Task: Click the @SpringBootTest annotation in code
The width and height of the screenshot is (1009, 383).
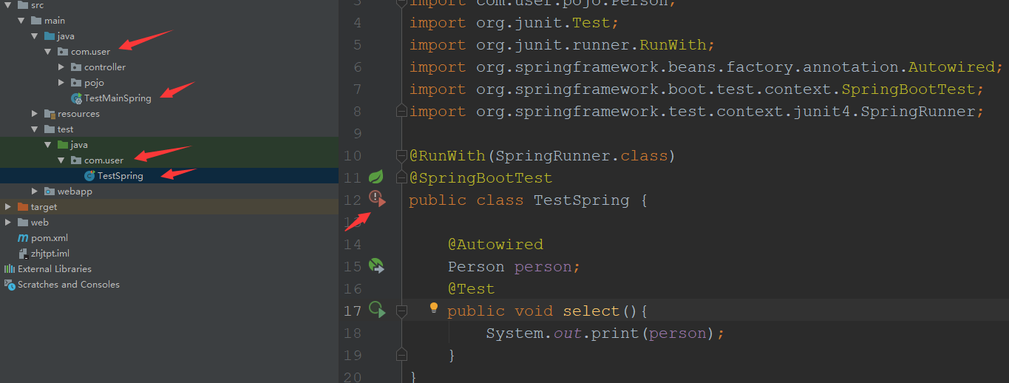Action: (480, 177)
